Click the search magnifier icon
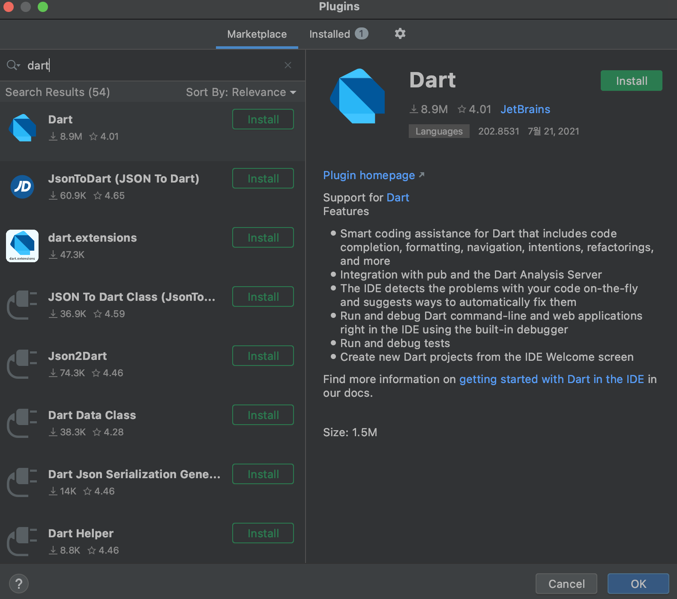677x599 pixels. tap(13, 65)
